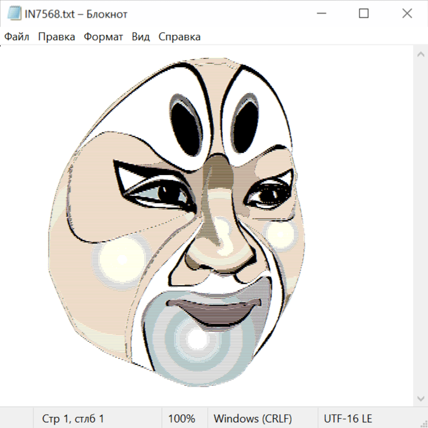Click the 'Стр 1, стлб 1' status field
This screenshot has width=428, height=428.
click(73, 418)
